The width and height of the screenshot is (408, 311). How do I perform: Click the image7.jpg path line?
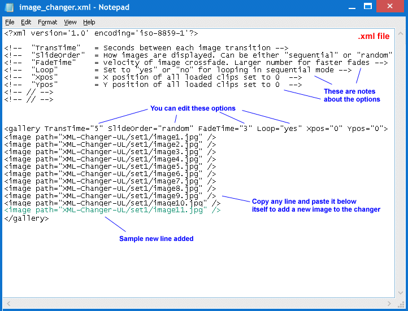110,181
